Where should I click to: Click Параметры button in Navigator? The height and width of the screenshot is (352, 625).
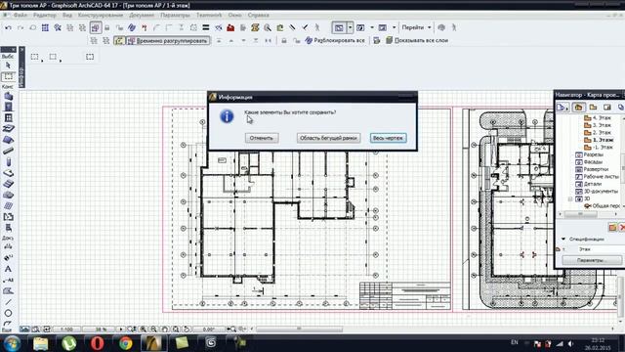coord(592,260)
